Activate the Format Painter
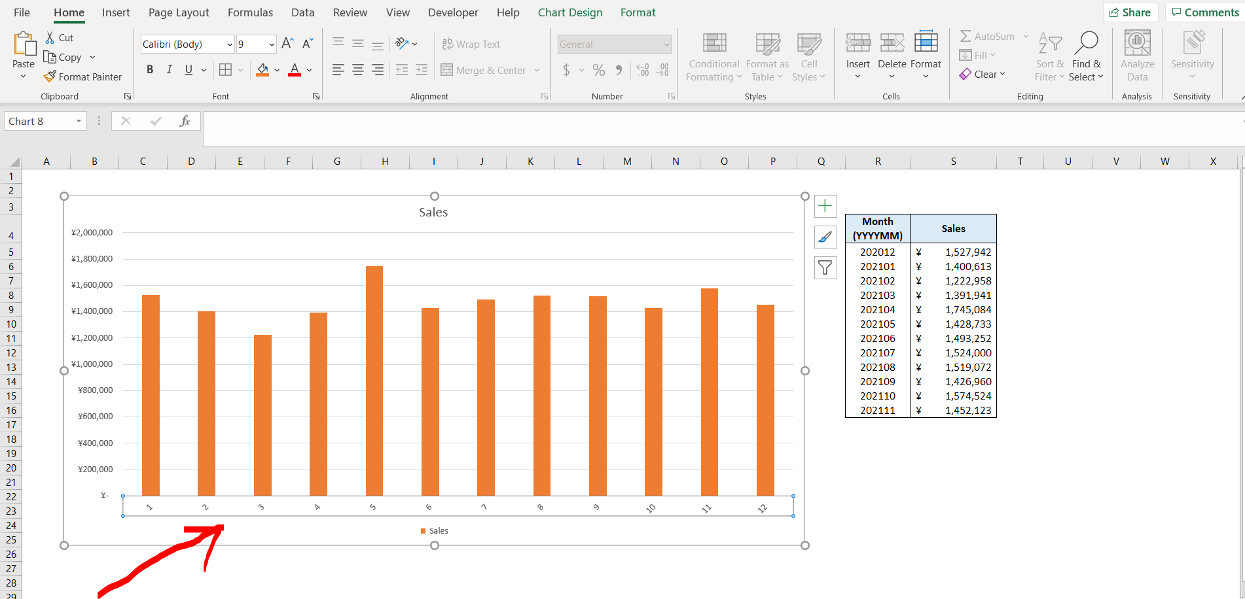This screenshot has width=1245, height=599. 83,77
